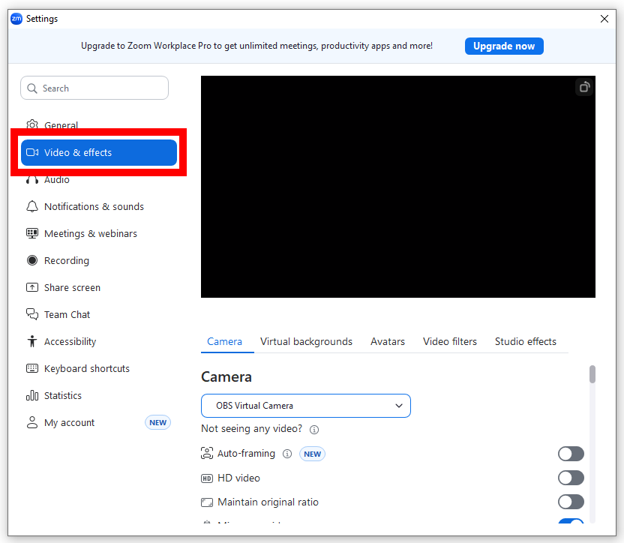Turn on HD video
This screenshot has height=543, width=624.
click(571, 478)
